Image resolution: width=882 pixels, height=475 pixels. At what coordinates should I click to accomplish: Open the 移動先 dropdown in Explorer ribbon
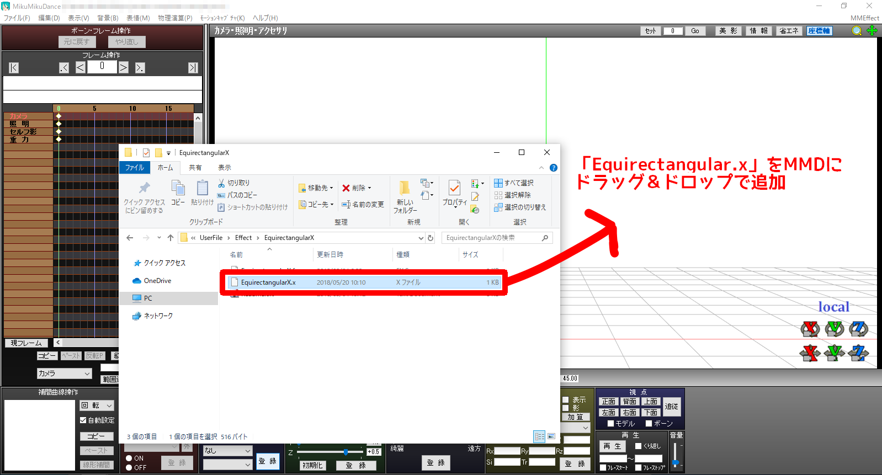click(x=316, y=188)
